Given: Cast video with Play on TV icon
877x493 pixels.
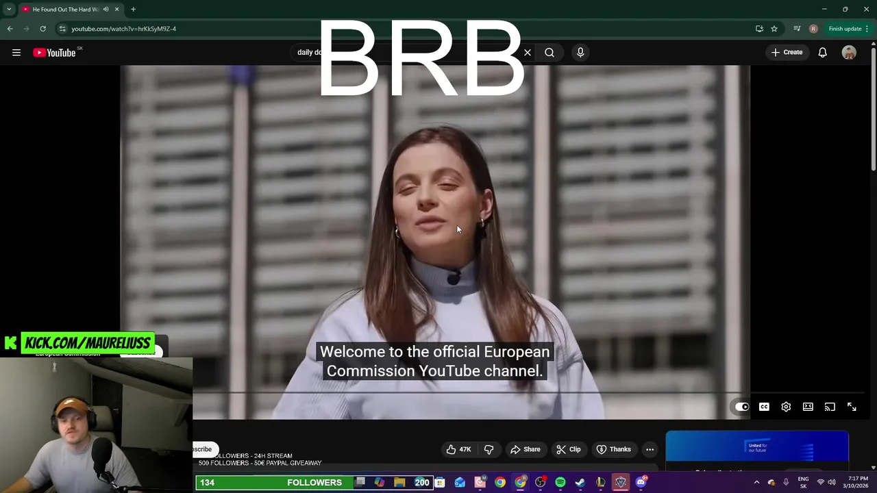Looking at the screenshot, I should coord(830,407).
